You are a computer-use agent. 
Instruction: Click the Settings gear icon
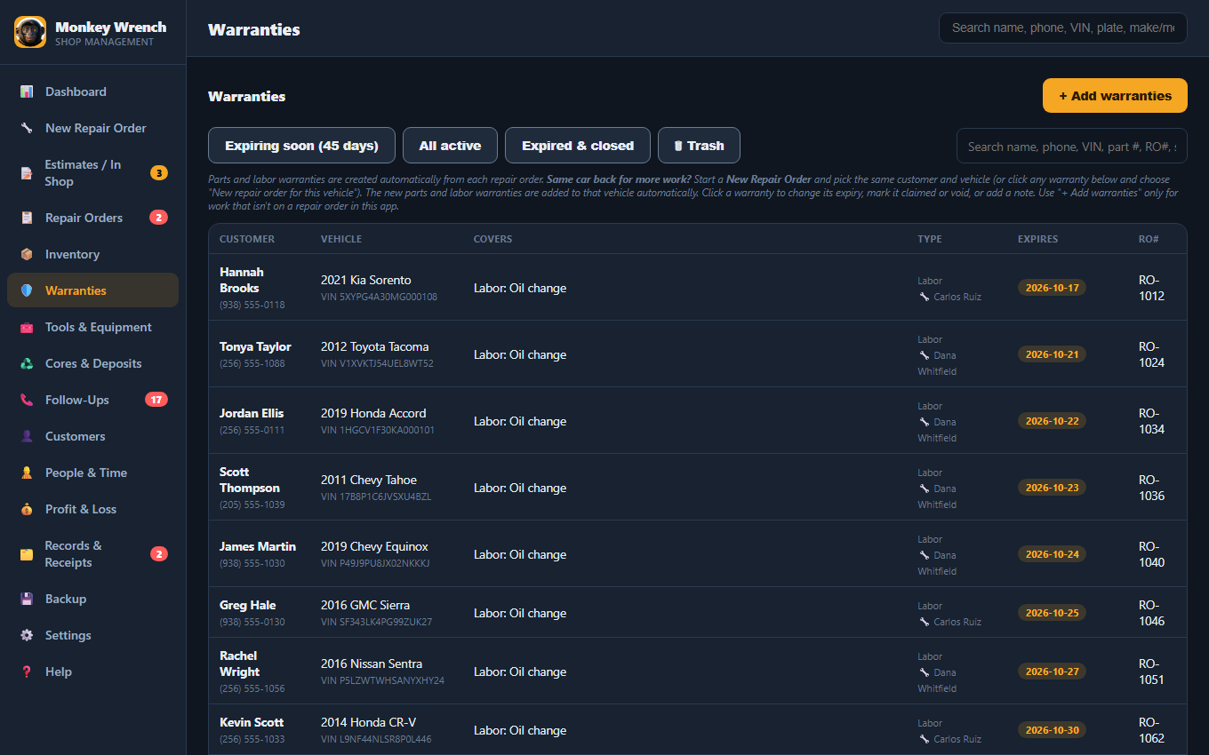(x=27, y=635)
